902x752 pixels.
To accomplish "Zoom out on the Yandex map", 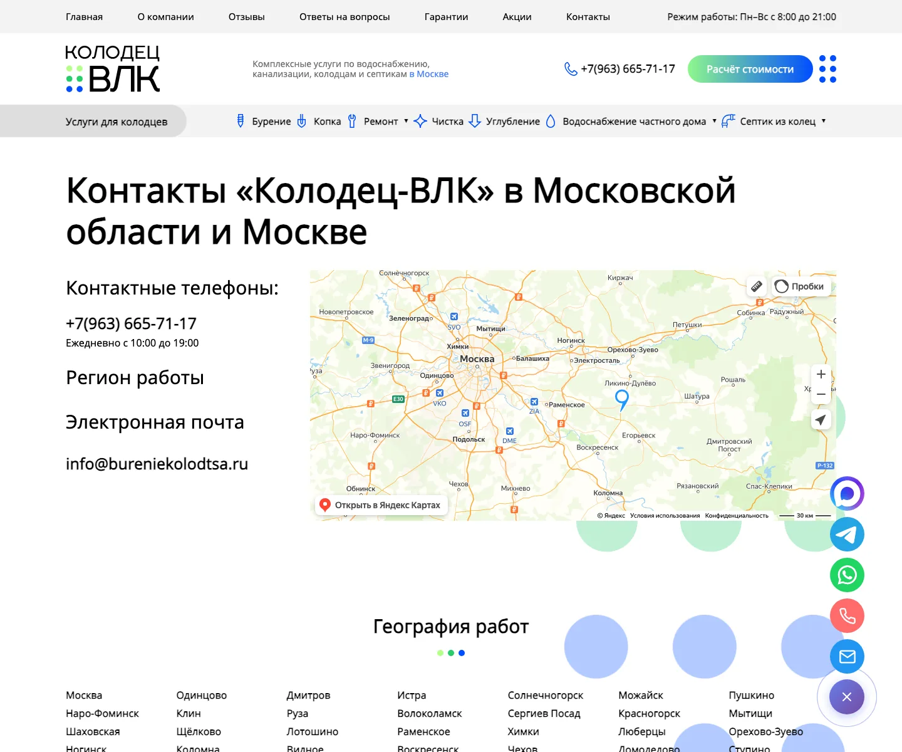I will click(x=821, y=394).
